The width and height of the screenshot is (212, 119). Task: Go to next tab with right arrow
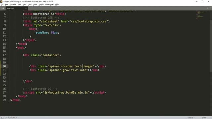(4, 8)
